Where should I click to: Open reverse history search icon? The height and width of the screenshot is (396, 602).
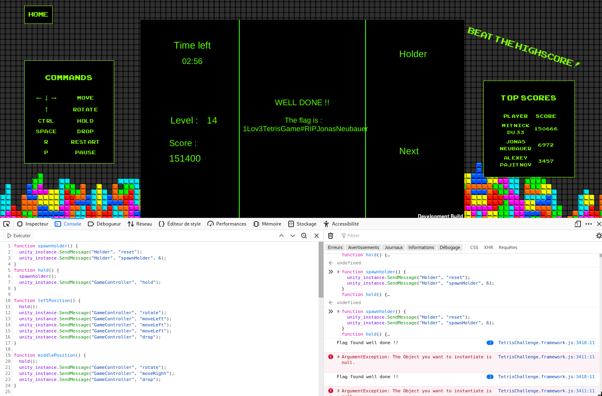click(304, 236)
